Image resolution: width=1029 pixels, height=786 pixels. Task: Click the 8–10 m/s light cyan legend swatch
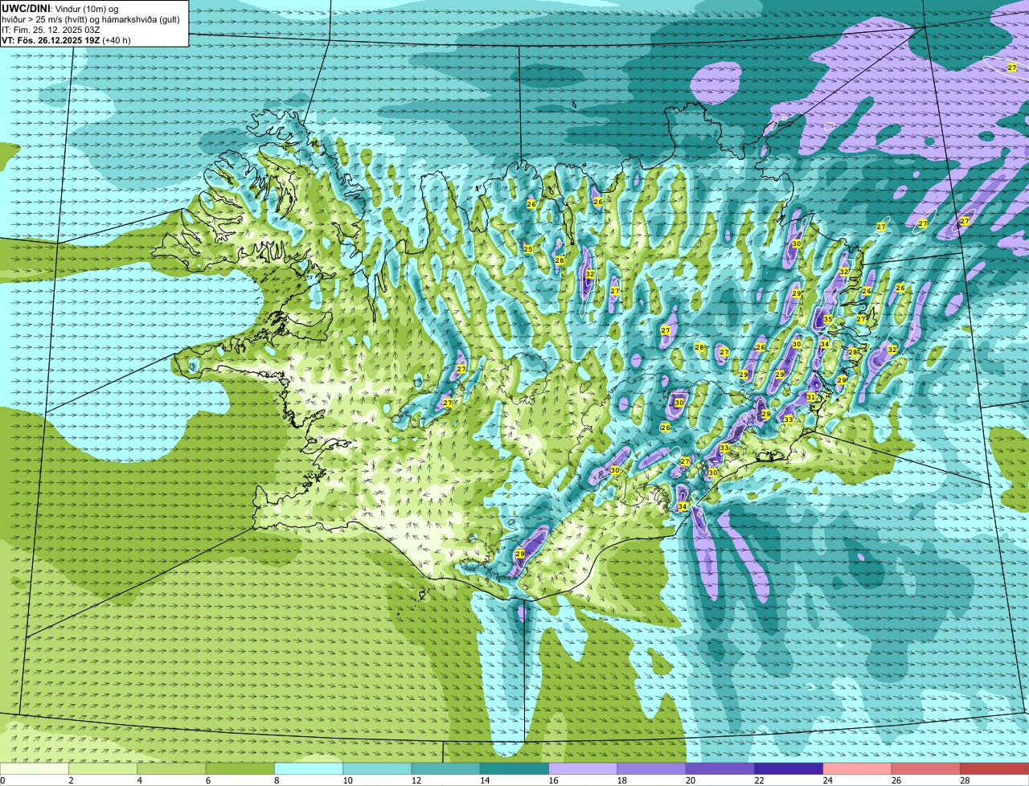tap(309, 768)
